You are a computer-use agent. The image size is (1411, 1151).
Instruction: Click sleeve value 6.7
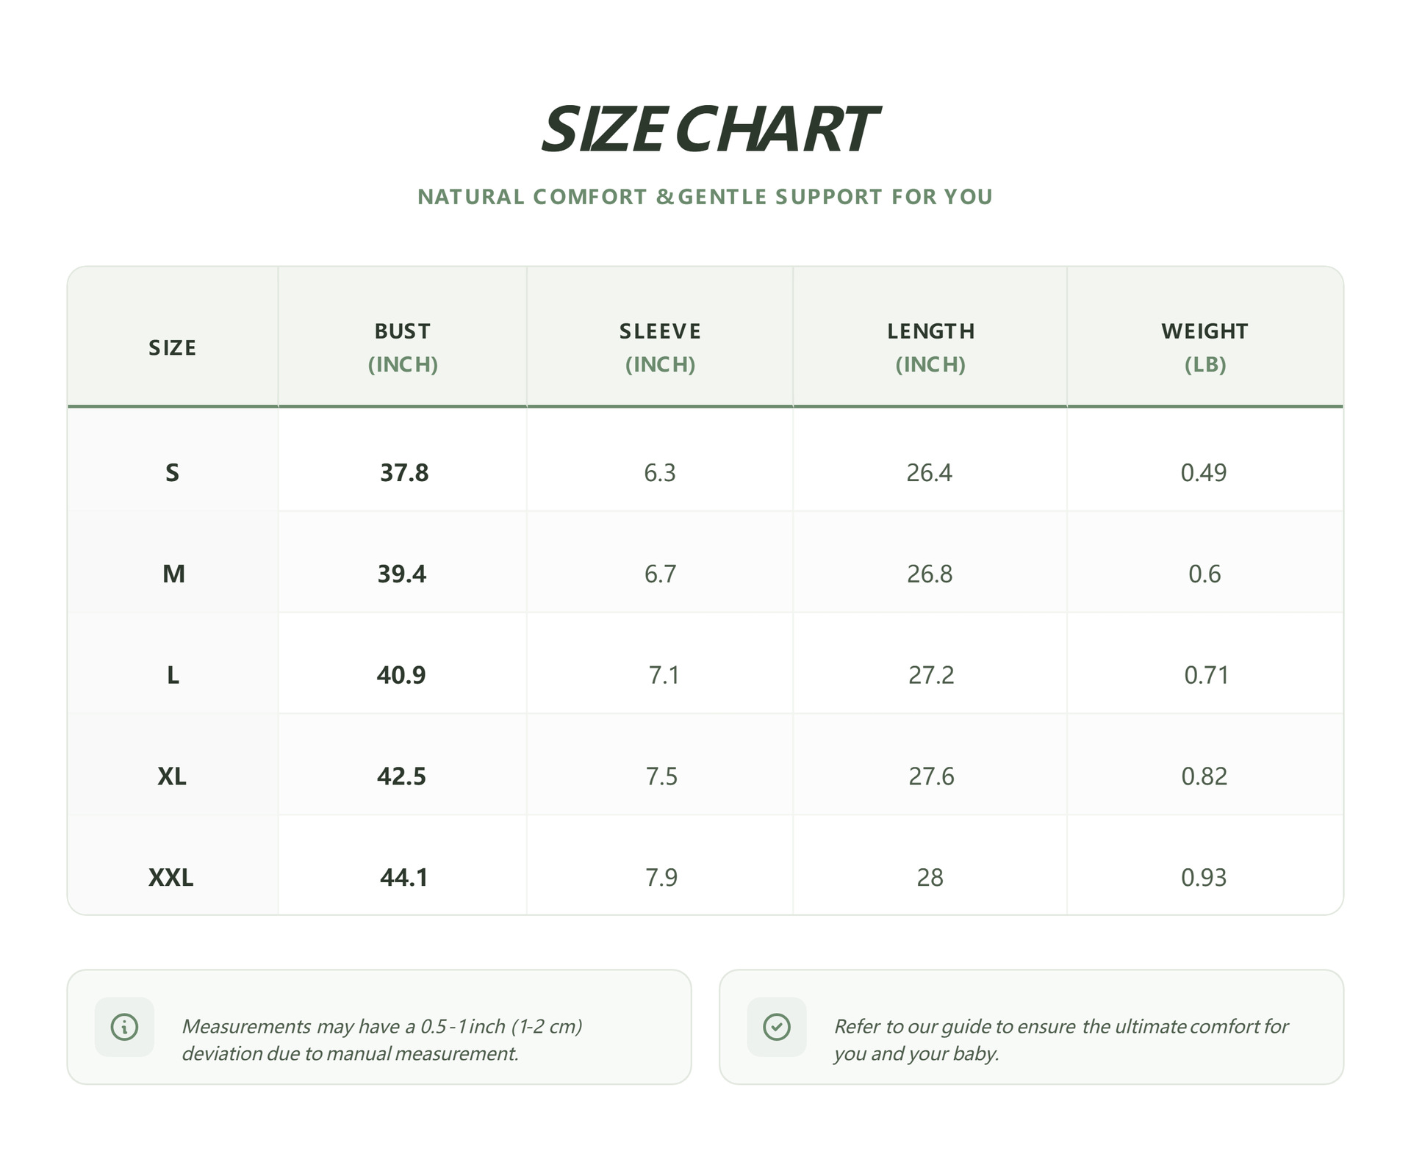660,574
